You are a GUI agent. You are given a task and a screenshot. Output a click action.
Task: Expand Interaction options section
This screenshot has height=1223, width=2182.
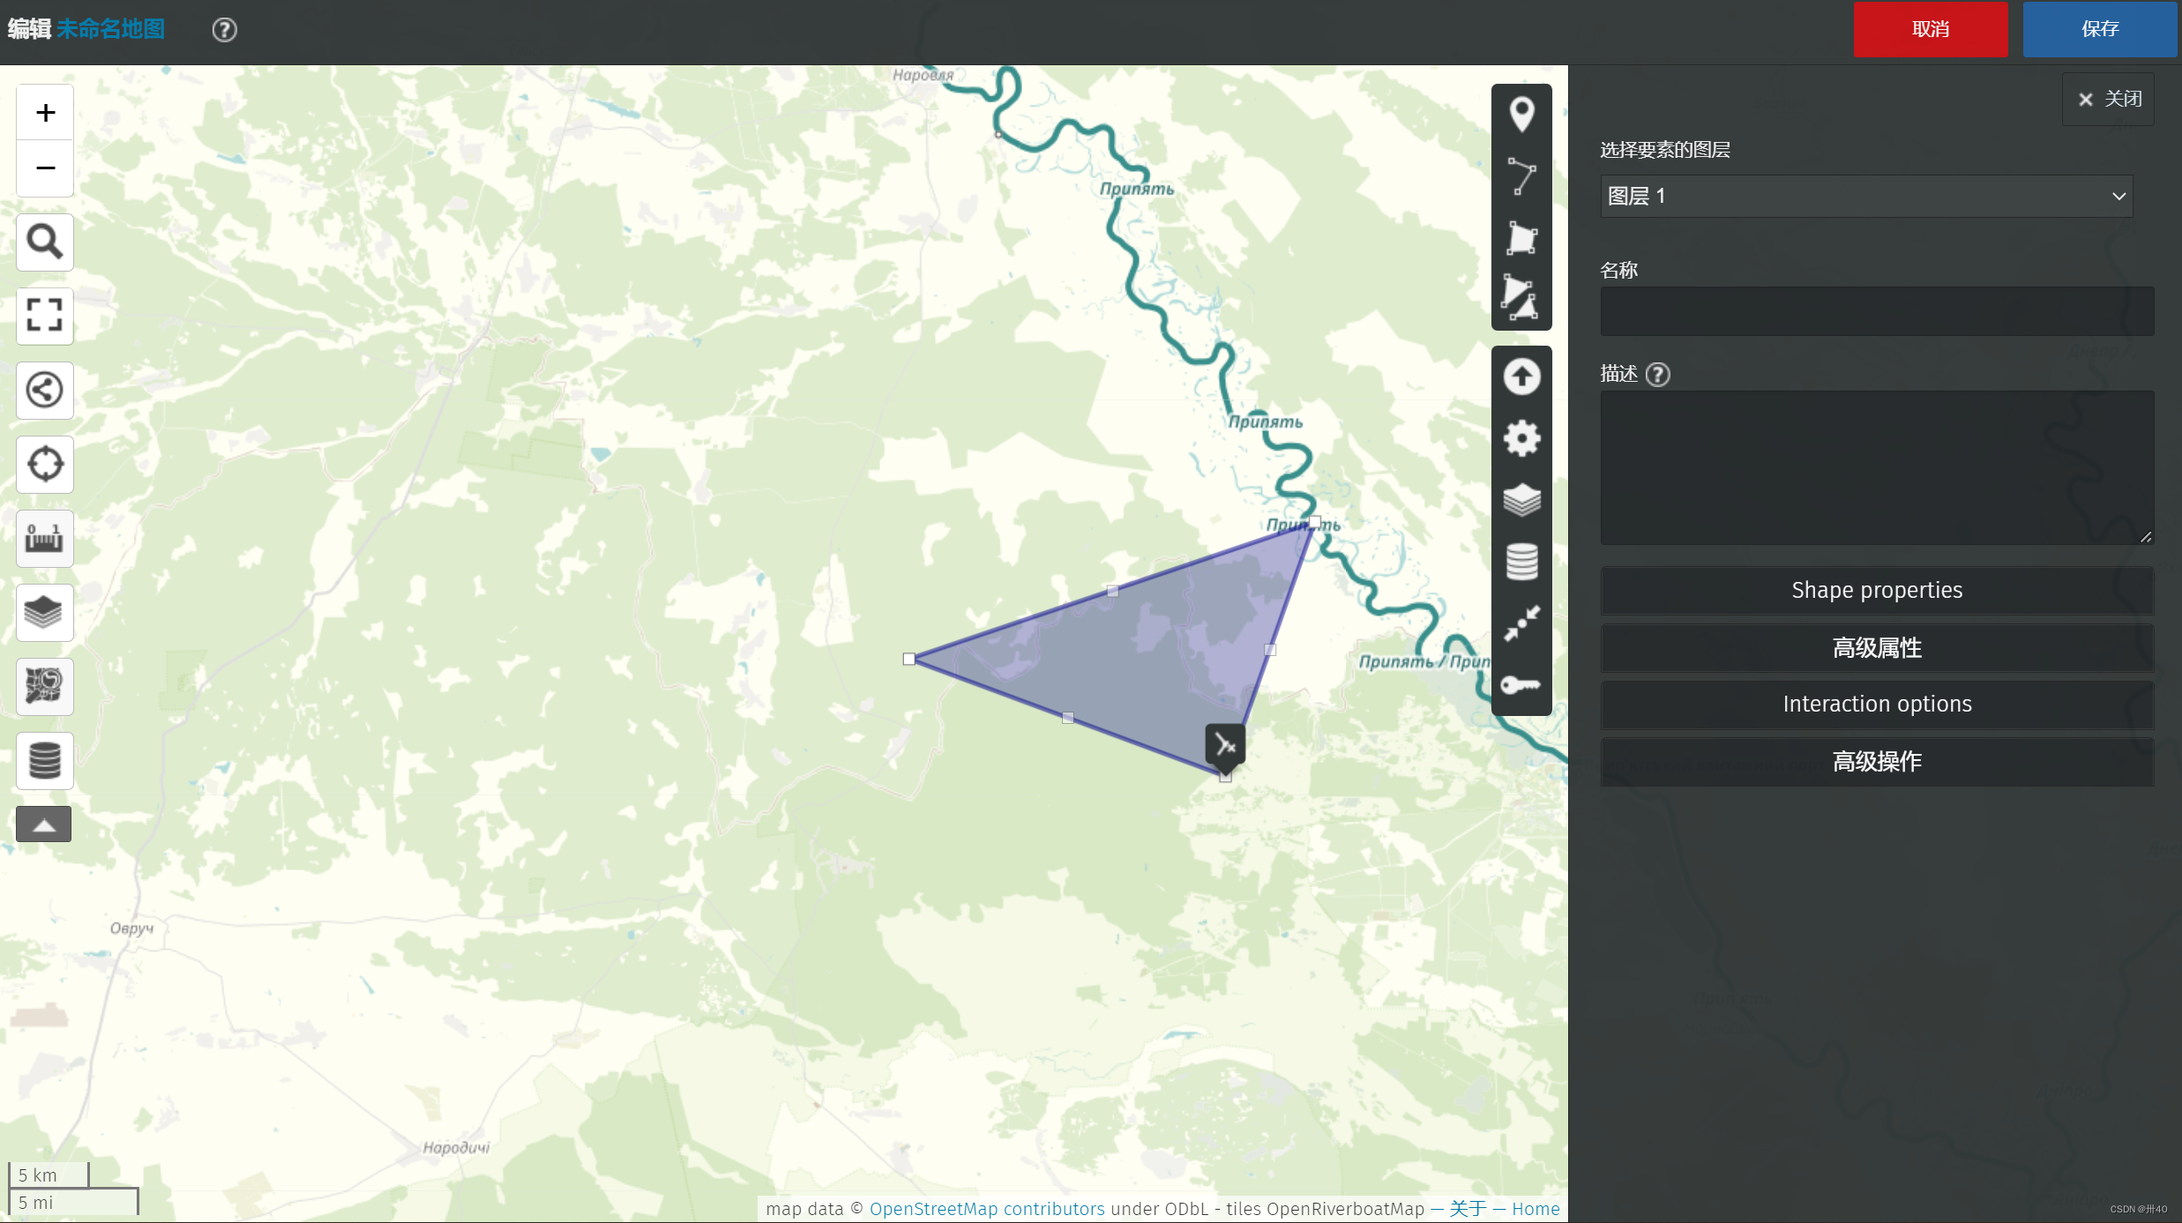click(x=1877, y=704)
